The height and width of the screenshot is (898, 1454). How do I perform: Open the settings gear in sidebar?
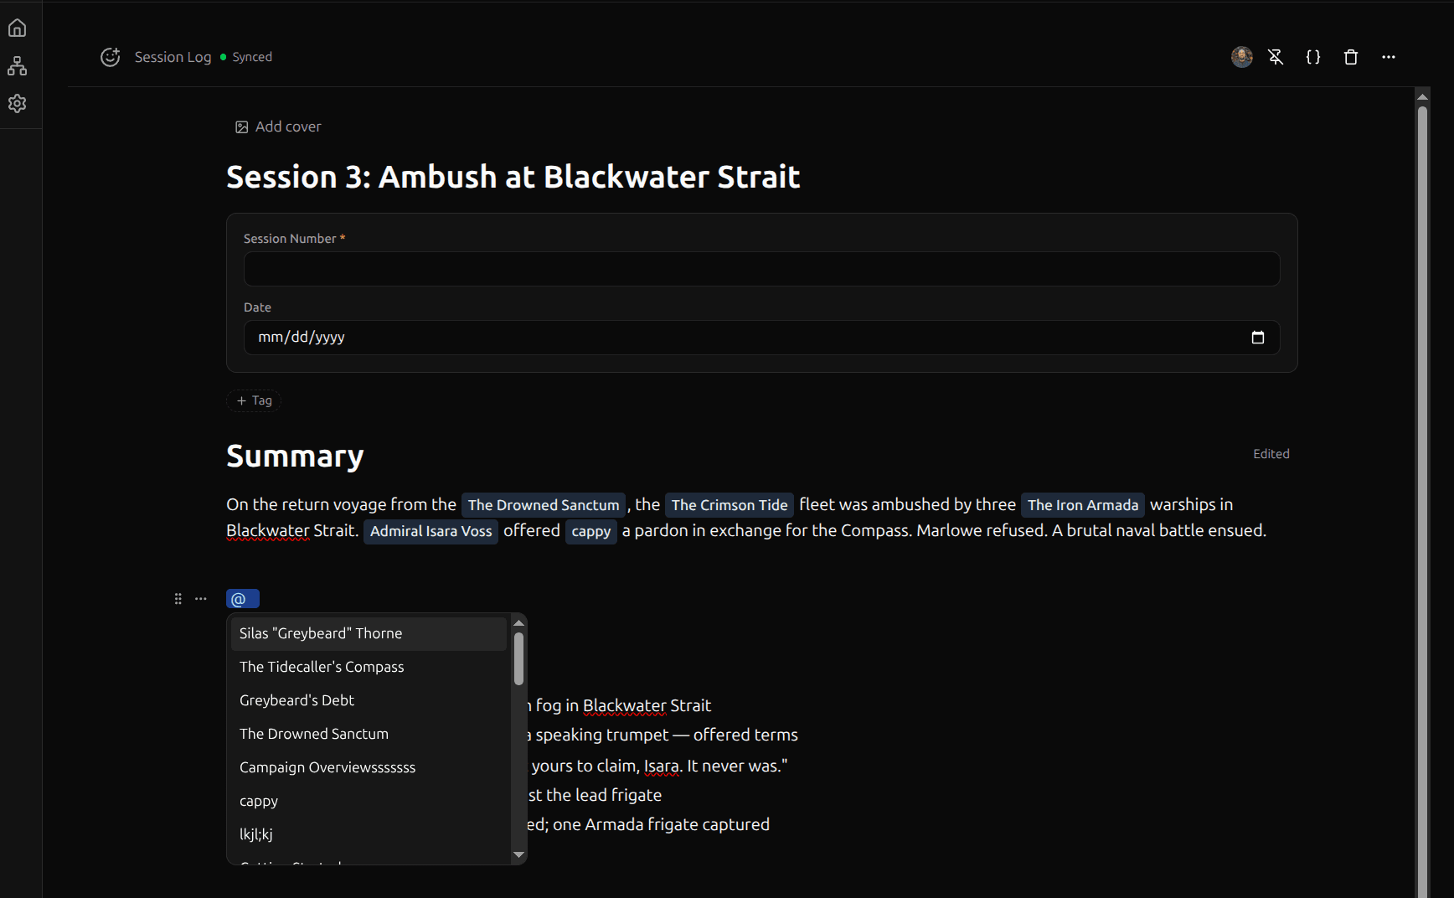tap(17, 103)
